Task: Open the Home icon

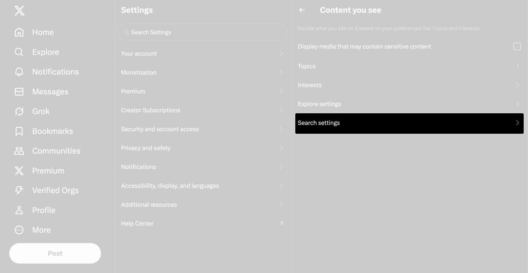Action: (19, 32)
